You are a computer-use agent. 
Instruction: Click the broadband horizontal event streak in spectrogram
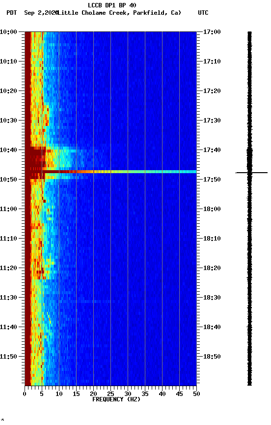(110, 172)
